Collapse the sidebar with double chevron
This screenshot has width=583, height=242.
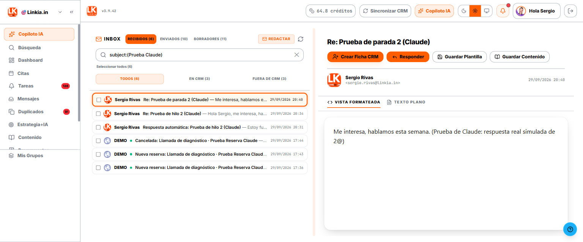pos(72,12)
